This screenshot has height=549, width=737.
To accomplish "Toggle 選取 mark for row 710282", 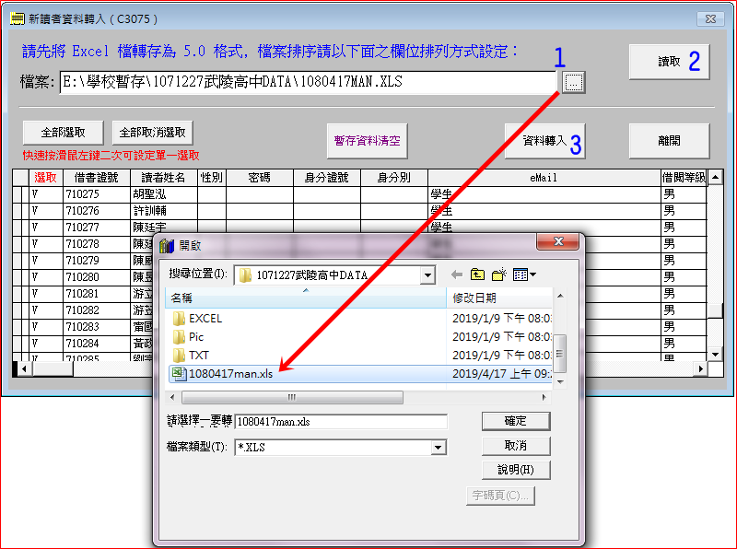I will 45,310.
